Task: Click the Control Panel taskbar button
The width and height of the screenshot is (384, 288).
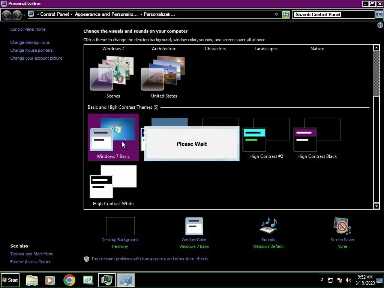Action: click(125, 280)
